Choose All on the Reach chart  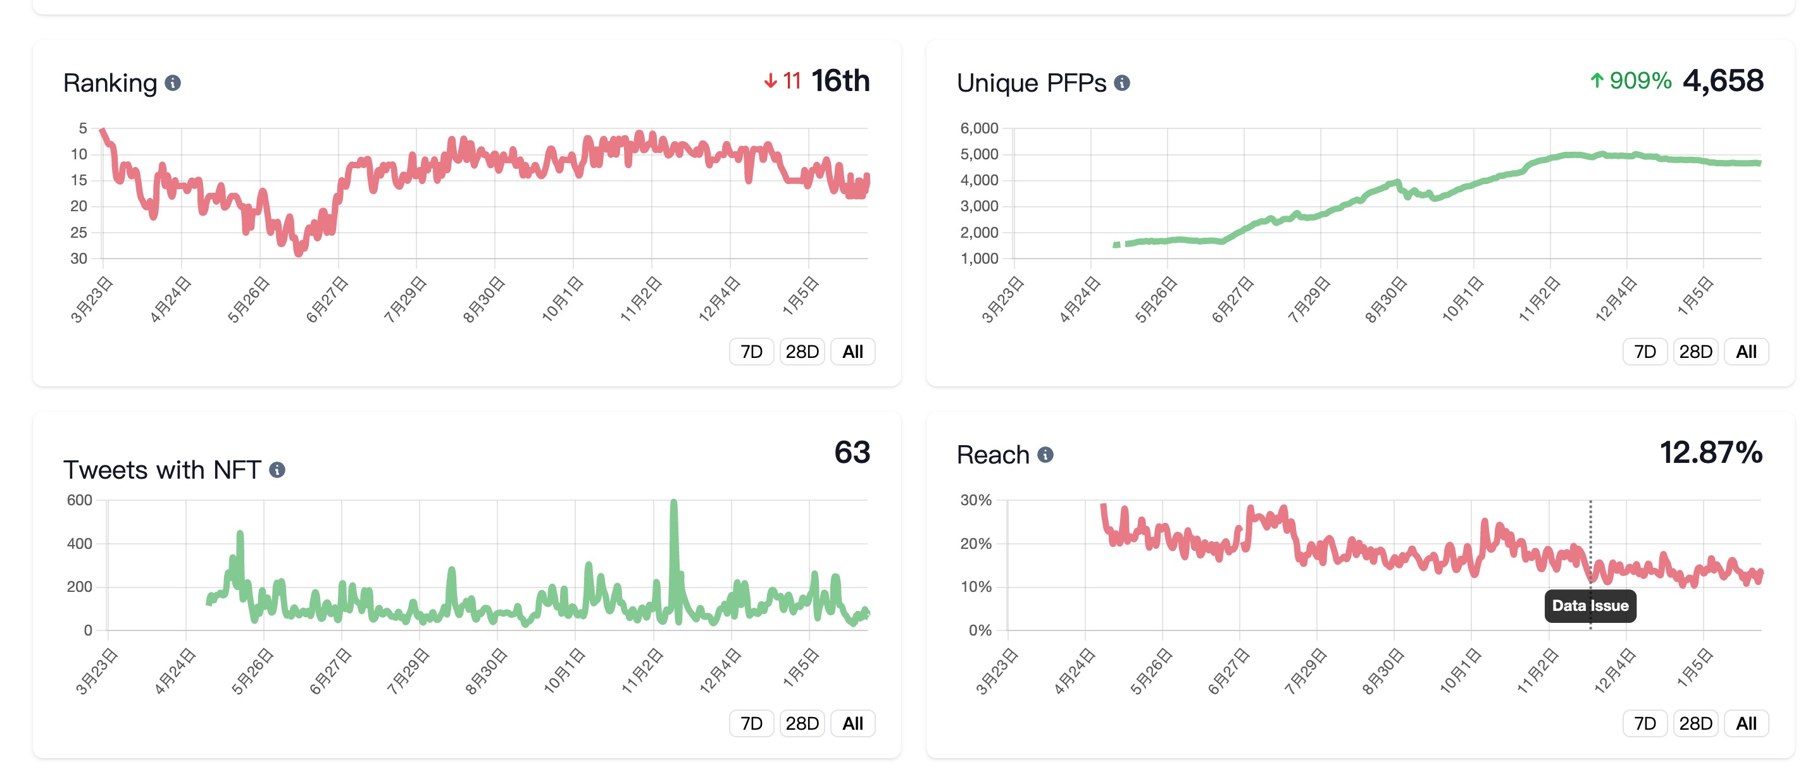point(1746,723)
